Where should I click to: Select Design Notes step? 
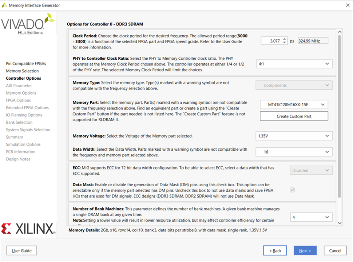(18, 159)
